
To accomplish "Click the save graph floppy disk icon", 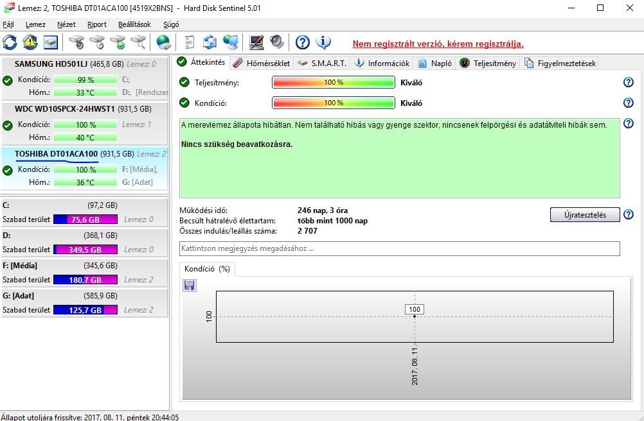I will click(190, 286).
